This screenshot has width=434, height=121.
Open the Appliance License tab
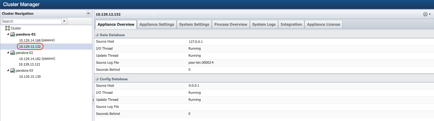[x=323, y=25]
